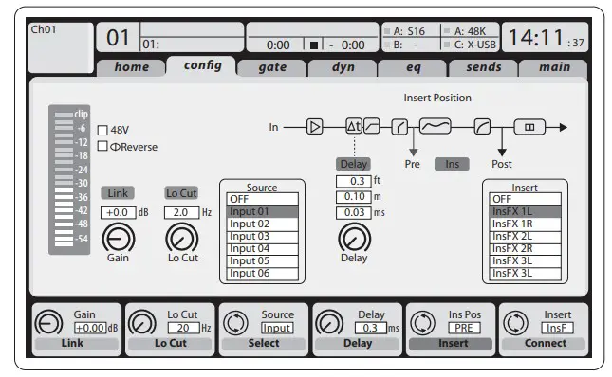Viewport: 612px width, 377px height.
Task: Click the bottom Delay button
Action: pos(357,344)
